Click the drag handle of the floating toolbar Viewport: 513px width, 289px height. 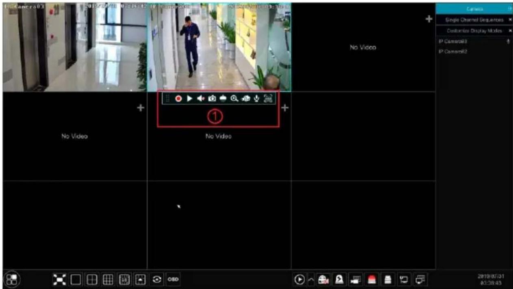click(x=168, y=99)
